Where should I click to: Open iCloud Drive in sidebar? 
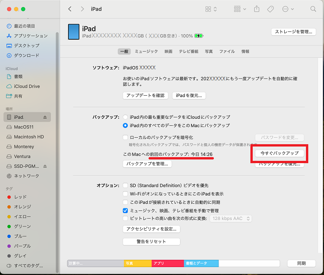(23, 86)
